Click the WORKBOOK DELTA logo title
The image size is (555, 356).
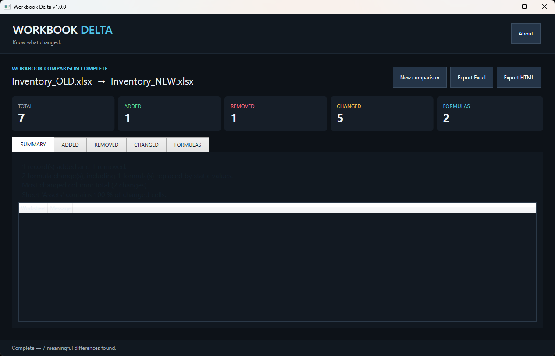[x=63, y=30]
